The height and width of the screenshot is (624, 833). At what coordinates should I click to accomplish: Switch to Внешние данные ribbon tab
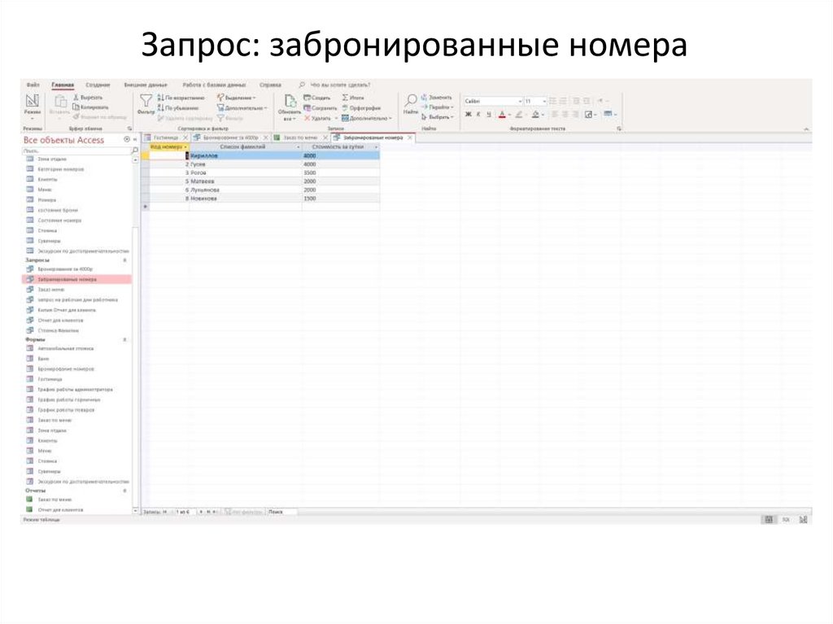(146, 85)
